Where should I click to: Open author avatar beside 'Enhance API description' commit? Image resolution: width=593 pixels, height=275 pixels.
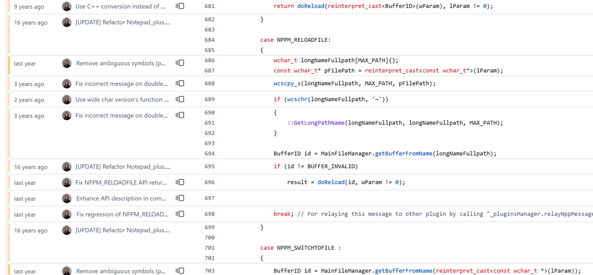(x=67, y=198)
